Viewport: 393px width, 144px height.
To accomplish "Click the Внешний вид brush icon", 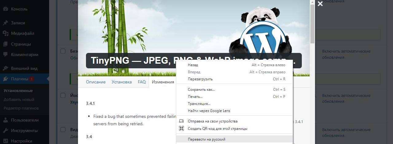I will [x=5, y=68].
